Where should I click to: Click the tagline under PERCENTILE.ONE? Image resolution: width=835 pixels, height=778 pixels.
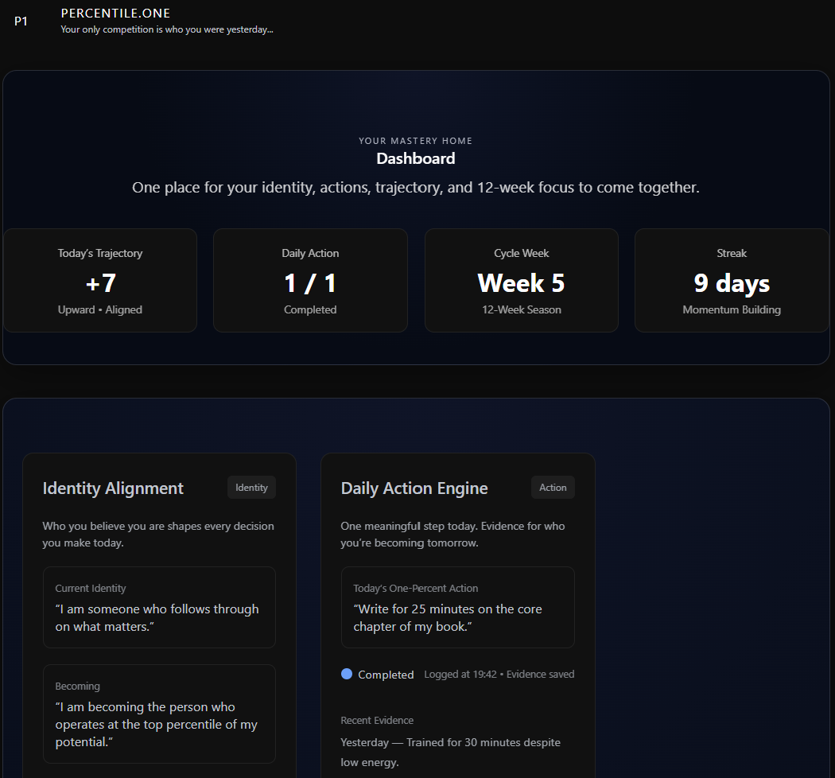point(167,29)
